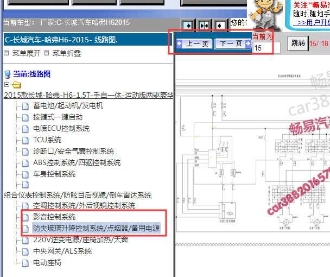Screen dimensions: 330x277
Task: Click the icon beside 菜单折叠
Action: click(47, 53)
